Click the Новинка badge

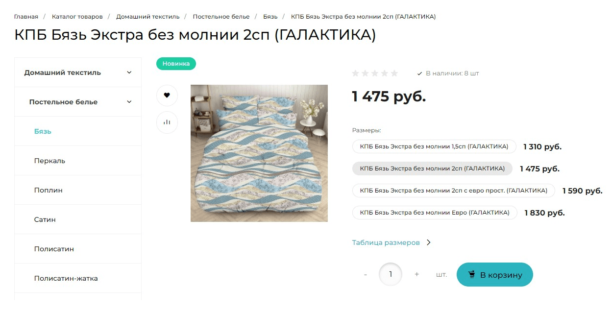[x=176, y=64]
